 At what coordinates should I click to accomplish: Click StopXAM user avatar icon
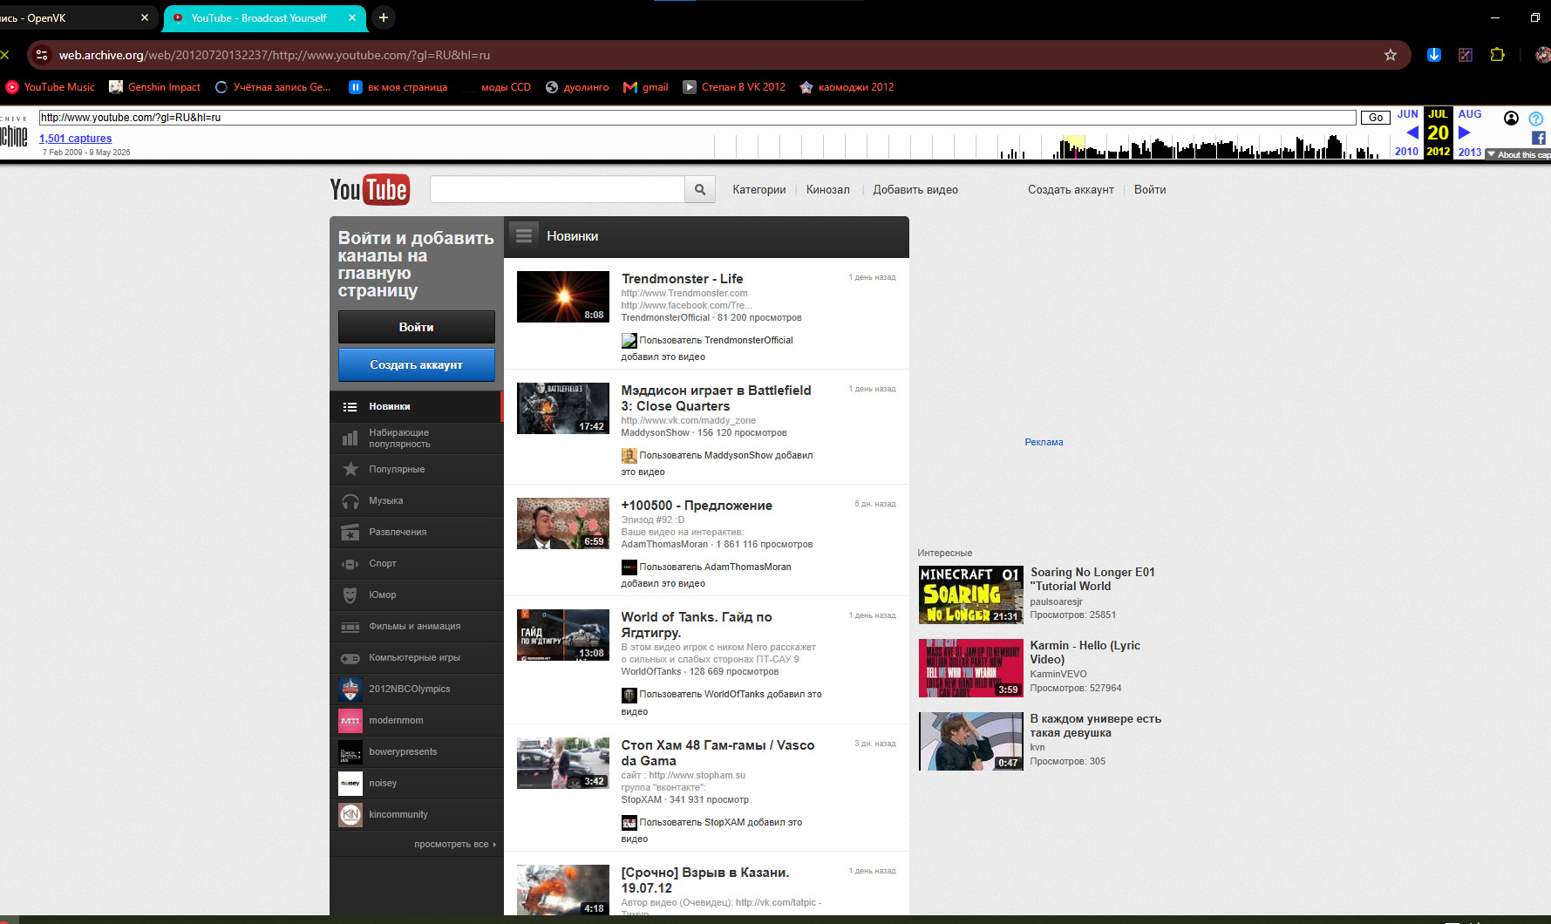[x=629, y=823]
